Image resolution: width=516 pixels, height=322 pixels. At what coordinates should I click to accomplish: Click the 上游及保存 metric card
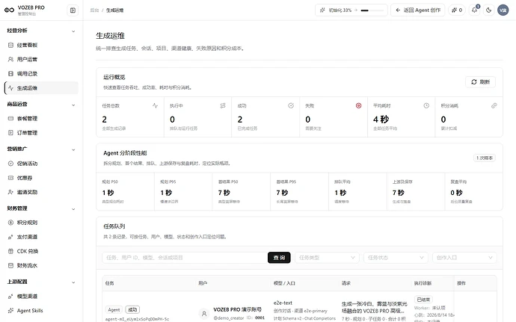point(416,191)
